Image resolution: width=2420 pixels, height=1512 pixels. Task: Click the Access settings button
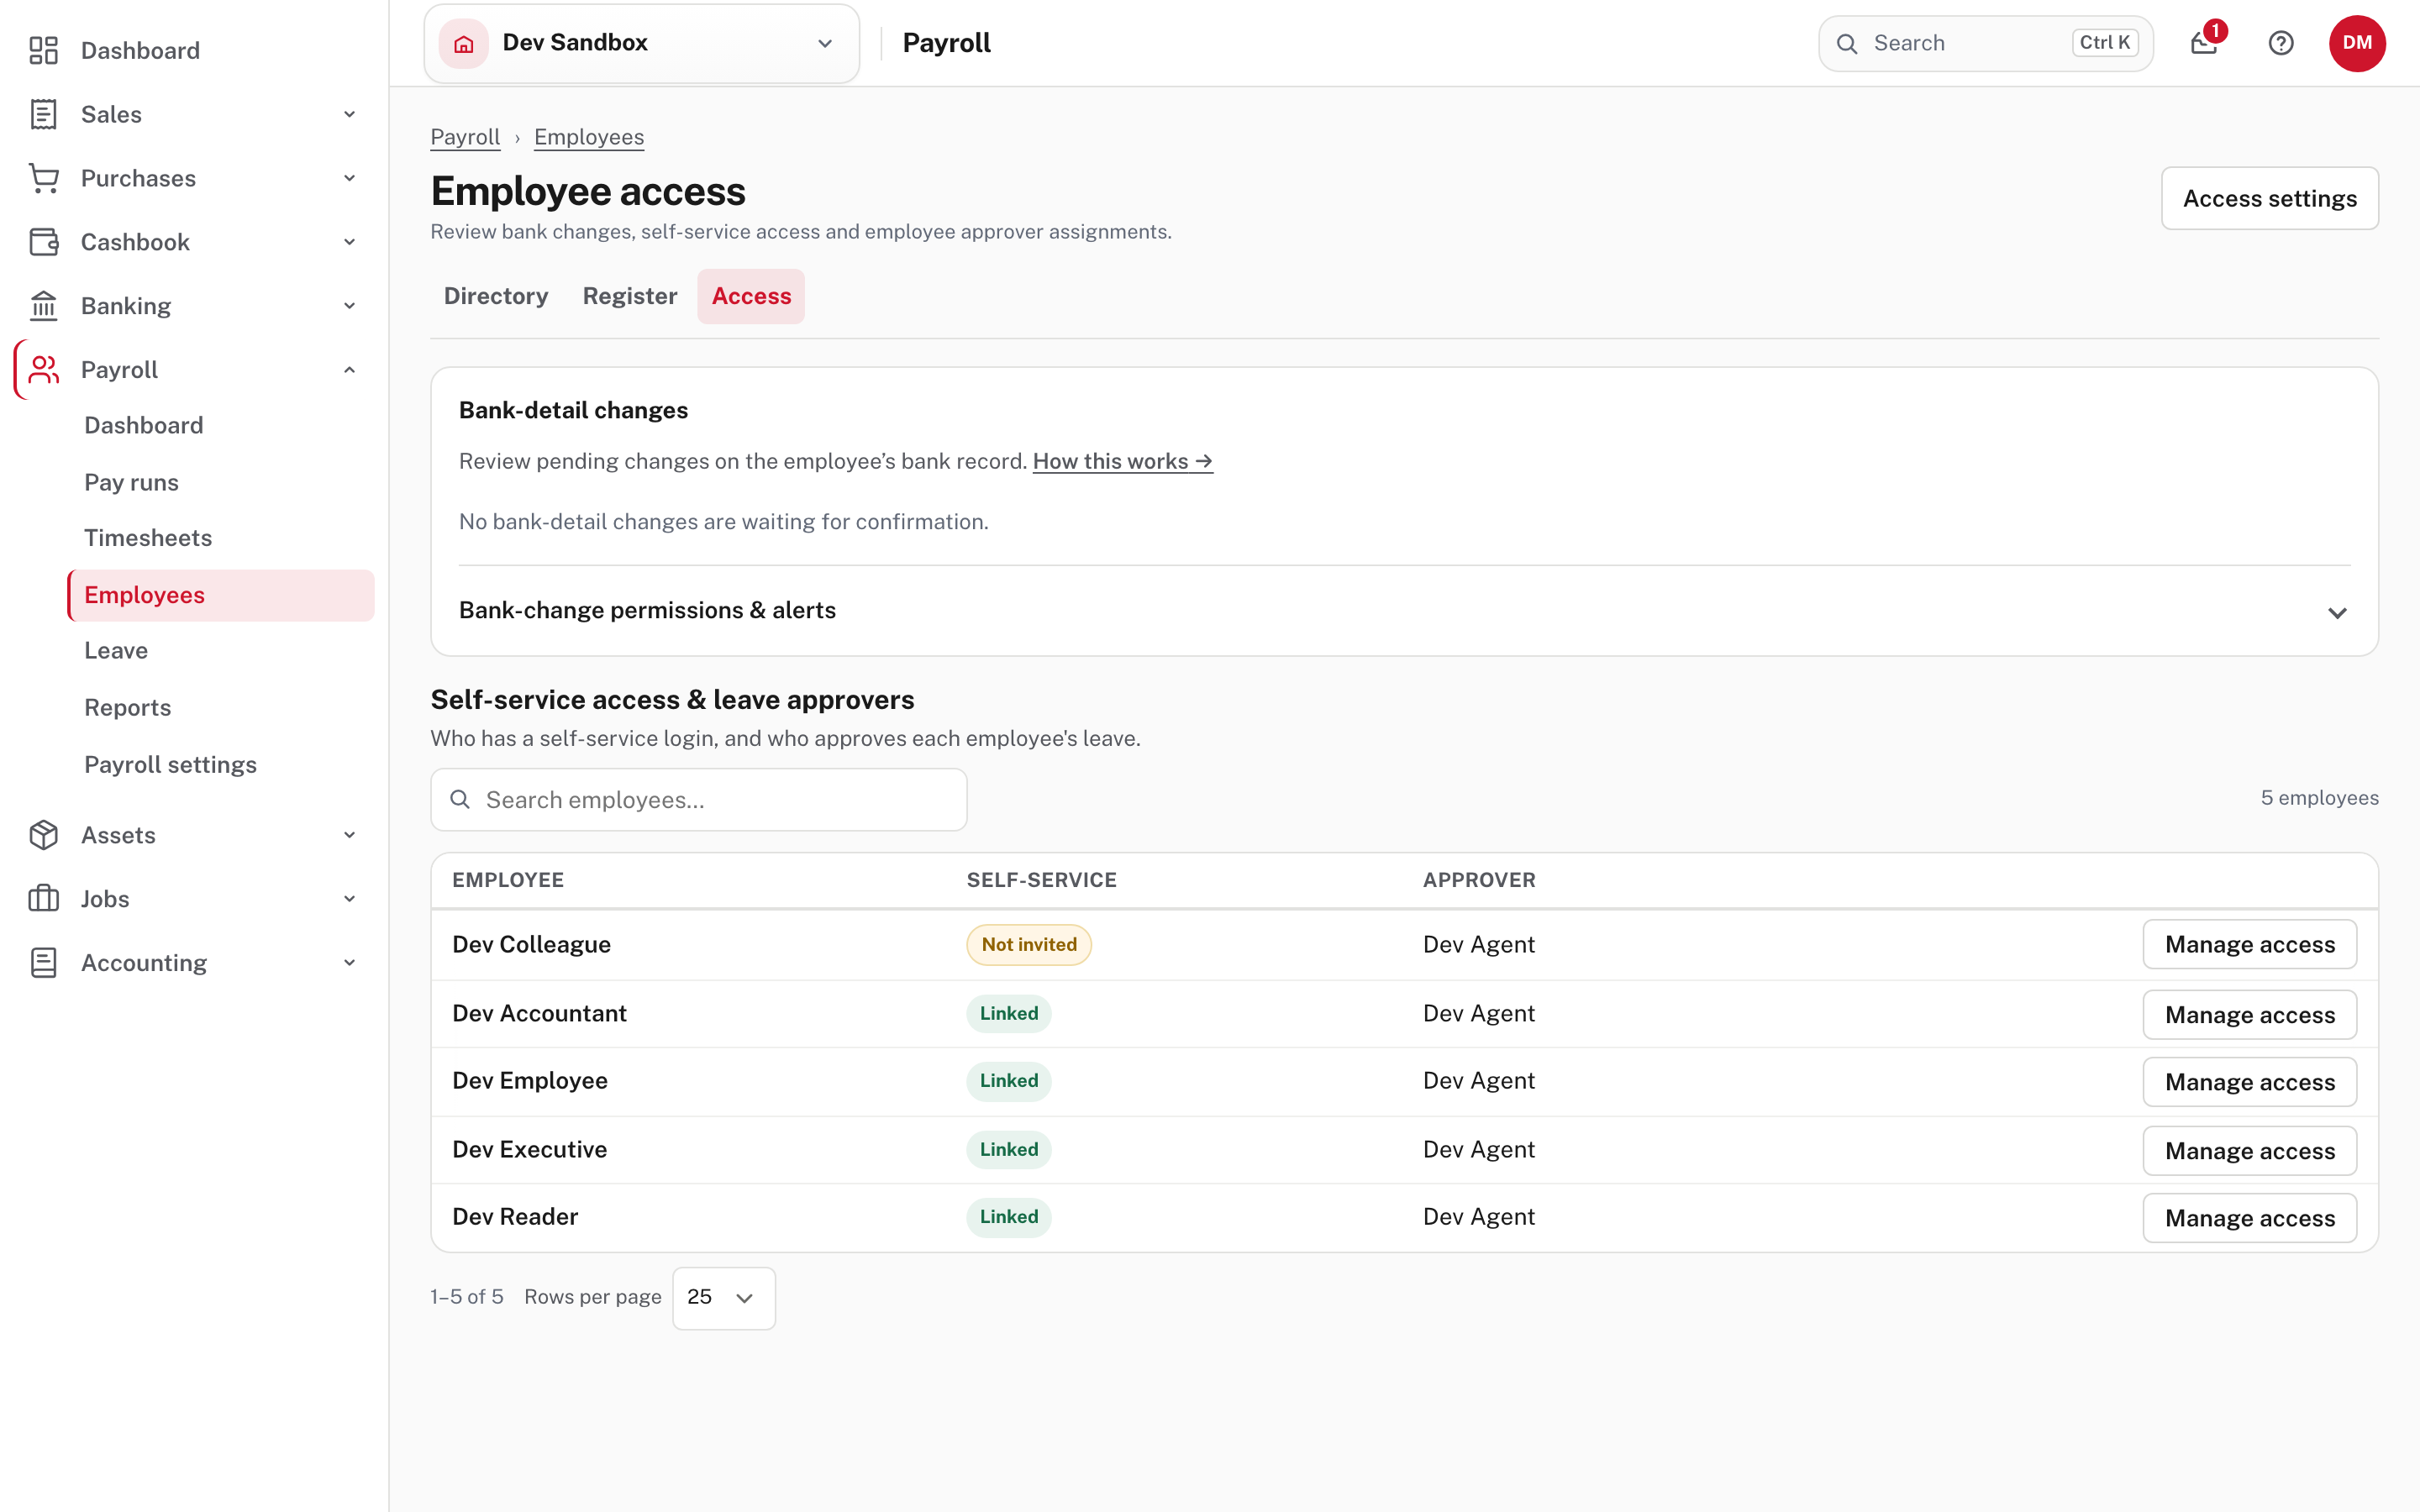tap(2270, 198)
